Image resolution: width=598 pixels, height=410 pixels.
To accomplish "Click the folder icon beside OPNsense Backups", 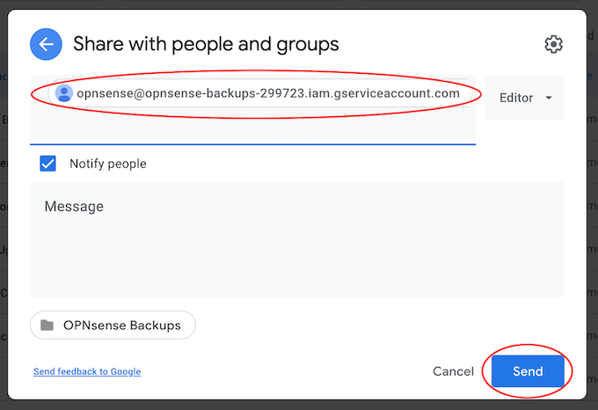I will (47, 326).
